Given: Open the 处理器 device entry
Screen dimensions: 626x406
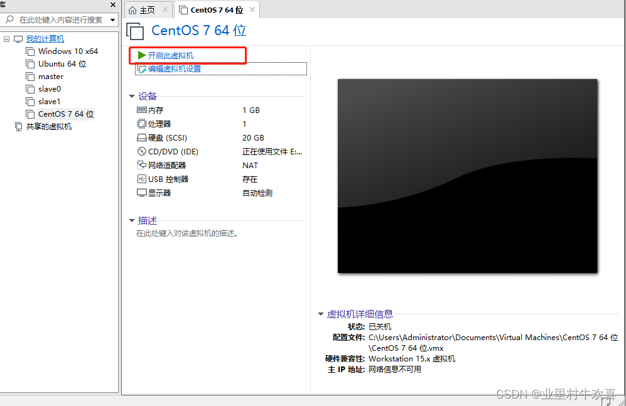Looking at the screenshot, I should point(159,124).
